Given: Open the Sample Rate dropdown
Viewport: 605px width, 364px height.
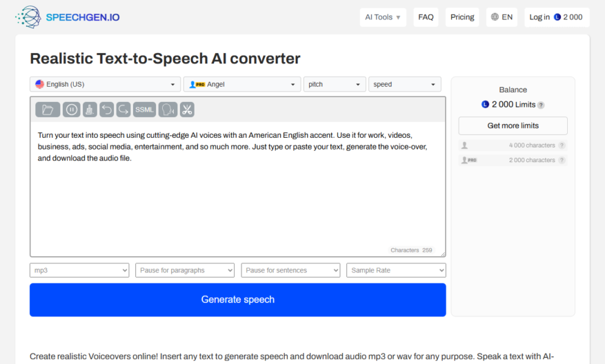Looking at the screenshot, I should [x=396, y=270].
